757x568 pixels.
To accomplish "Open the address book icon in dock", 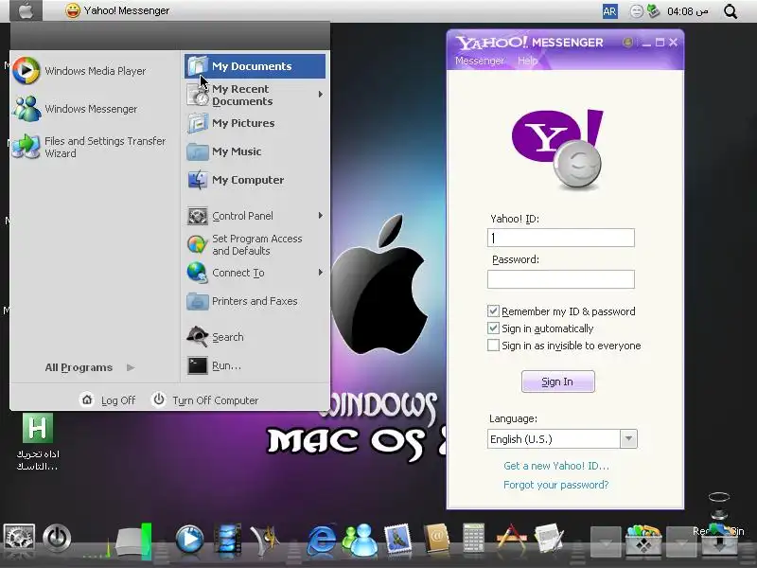I will tap(437, 539).
